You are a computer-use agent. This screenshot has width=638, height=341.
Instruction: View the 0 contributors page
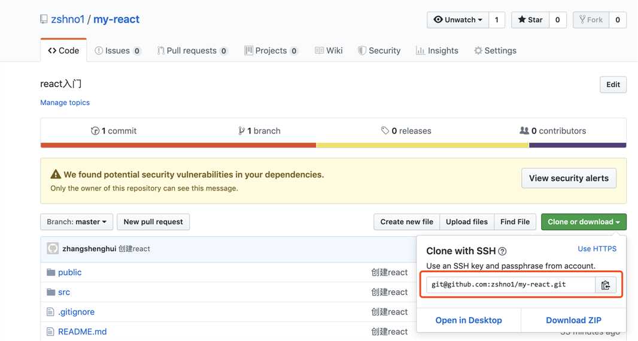tap(552, 131)
